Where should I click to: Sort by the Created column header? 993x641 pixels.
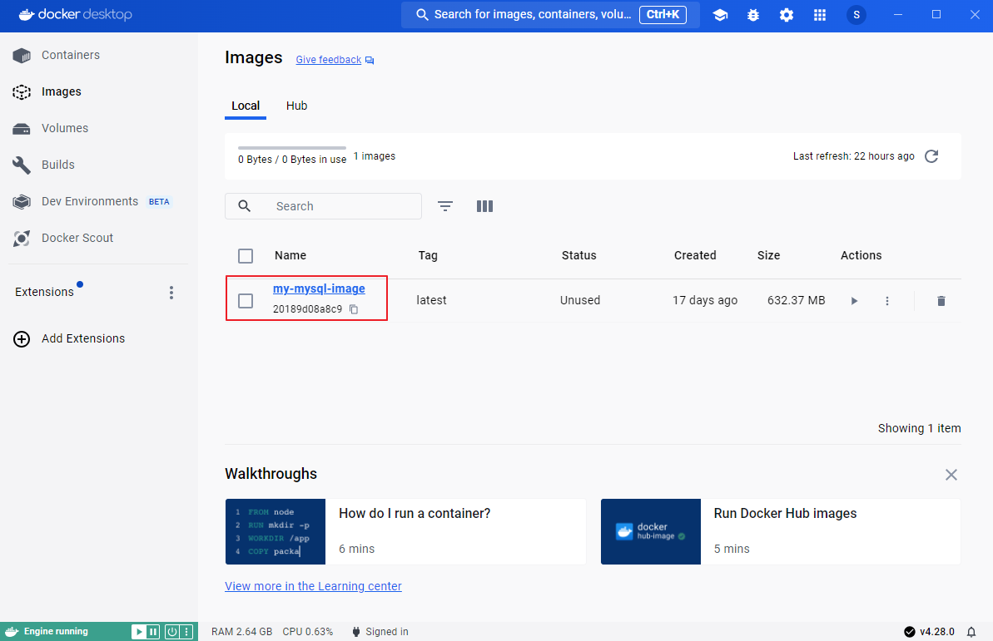(x=695, y=255)
